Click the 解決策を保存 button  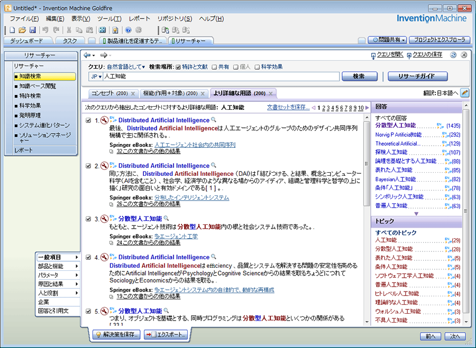116,334
